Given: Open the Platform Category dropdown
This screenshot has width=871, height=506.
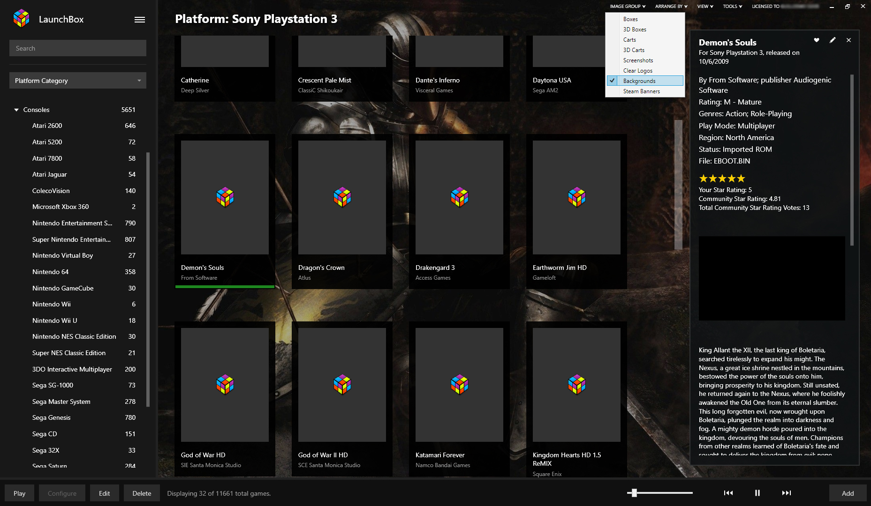Looking at the screenshot, I should click(x=78, y=81).
